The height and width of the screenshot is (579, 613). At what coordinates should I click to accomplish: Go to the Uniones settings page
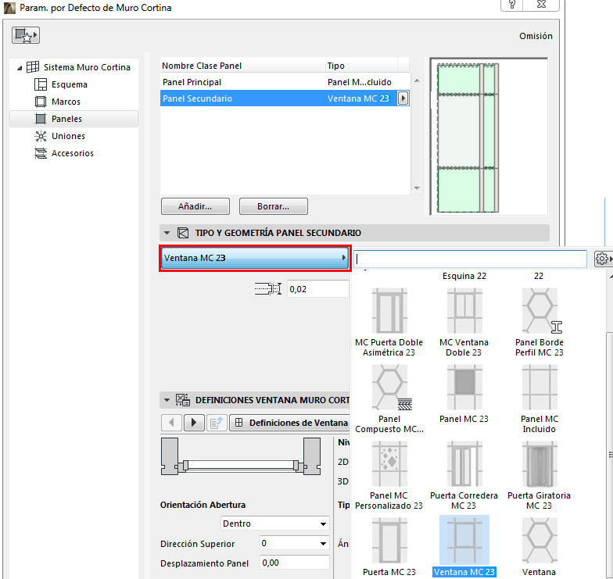(68, 136)
